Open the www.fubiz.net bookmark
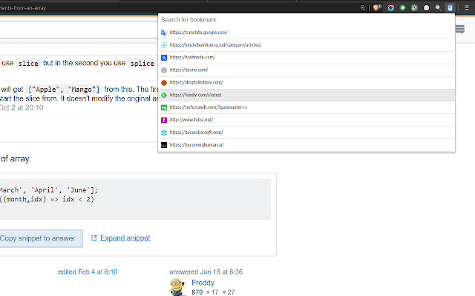This screenshot has width=475, height=296. pyautogui.click(x=307, y=120)
